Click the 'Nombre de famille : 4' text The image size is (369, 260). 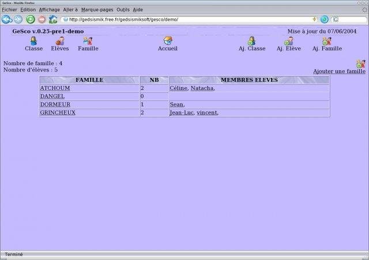pos(33,63)
